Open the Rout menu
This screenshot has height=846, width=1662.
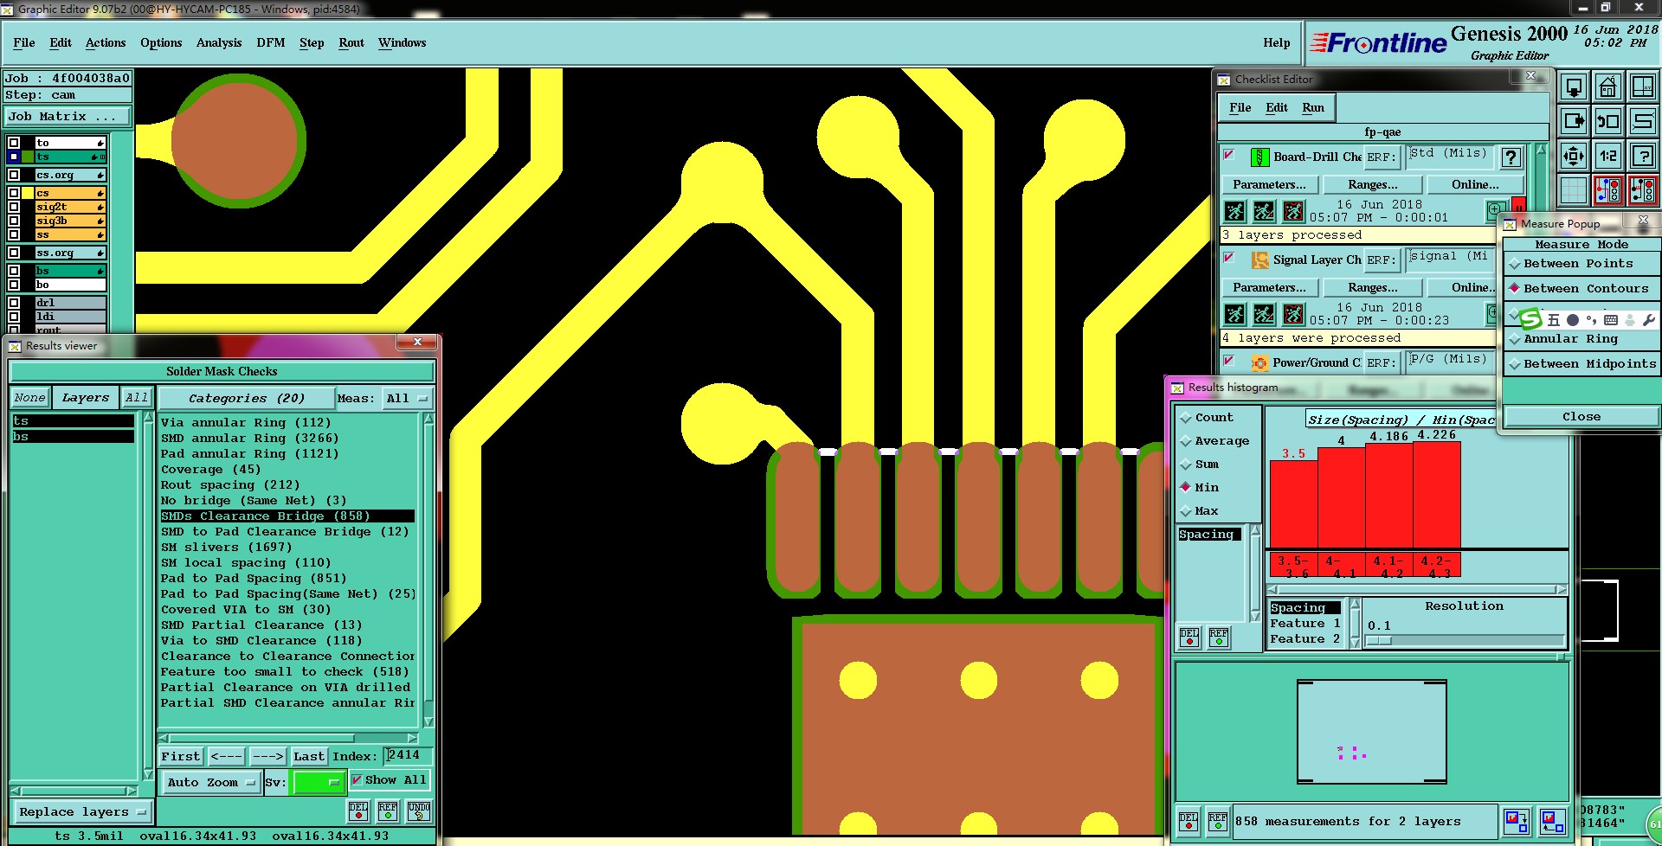coord(351,42)
